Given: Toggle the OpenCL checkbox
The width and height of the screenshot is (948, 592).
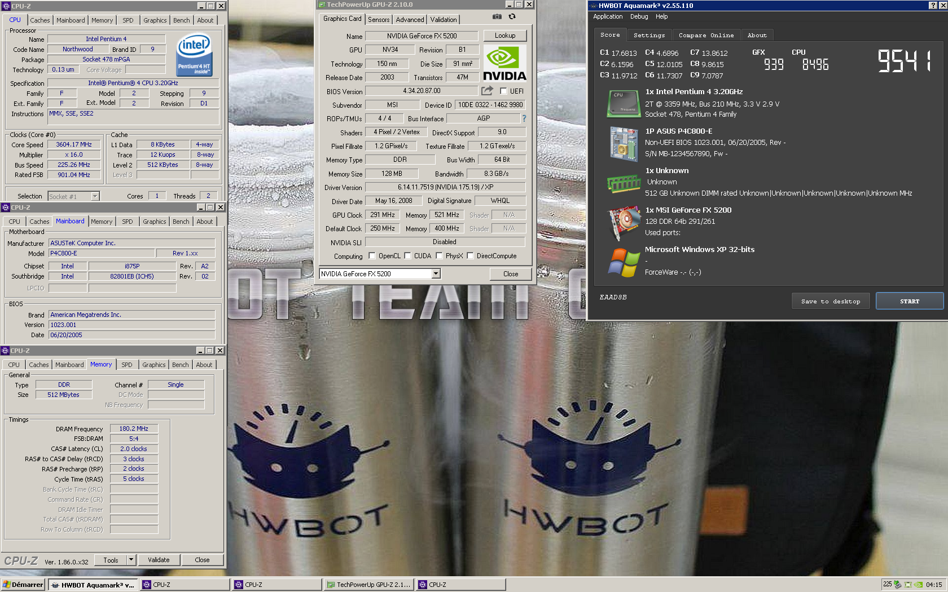Looking at the screenshot, I should tap(372, 255).
